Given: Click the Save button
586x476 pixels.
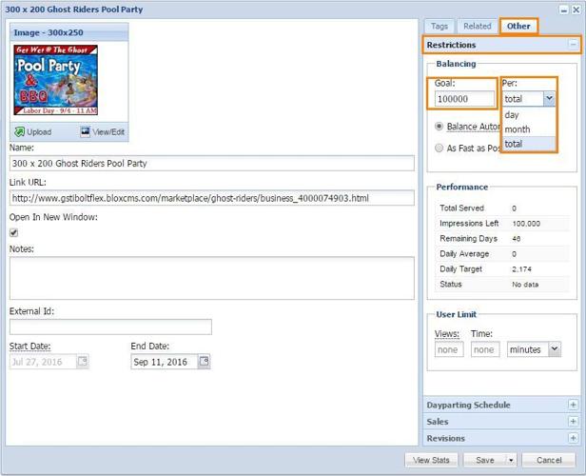Looking at the screenshot, I should pyautogui.click(x=485, y=461).
